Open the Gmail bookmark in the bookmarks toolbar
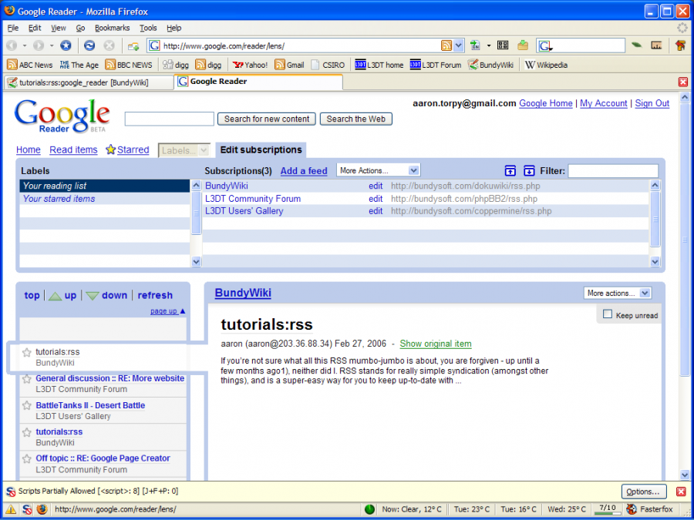The width and height of the screenshot is (694, 520). click(x=289, y=65)
